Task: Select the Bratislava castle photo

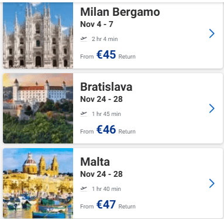Action: [38, 108]
